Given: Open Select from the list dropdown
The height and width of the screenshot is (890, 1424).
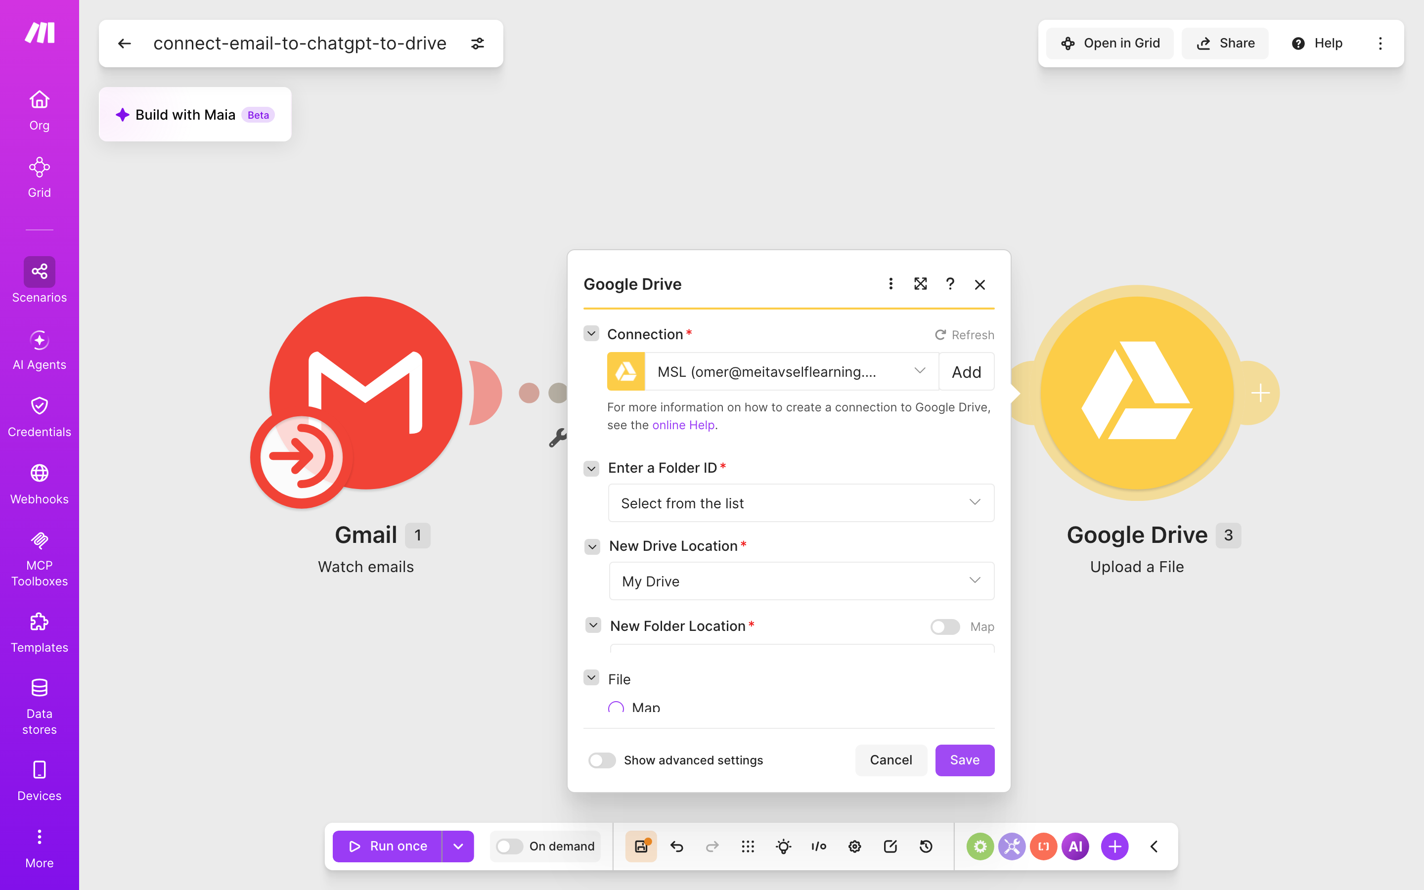Looking at the screenshot, I should (801, 503).
